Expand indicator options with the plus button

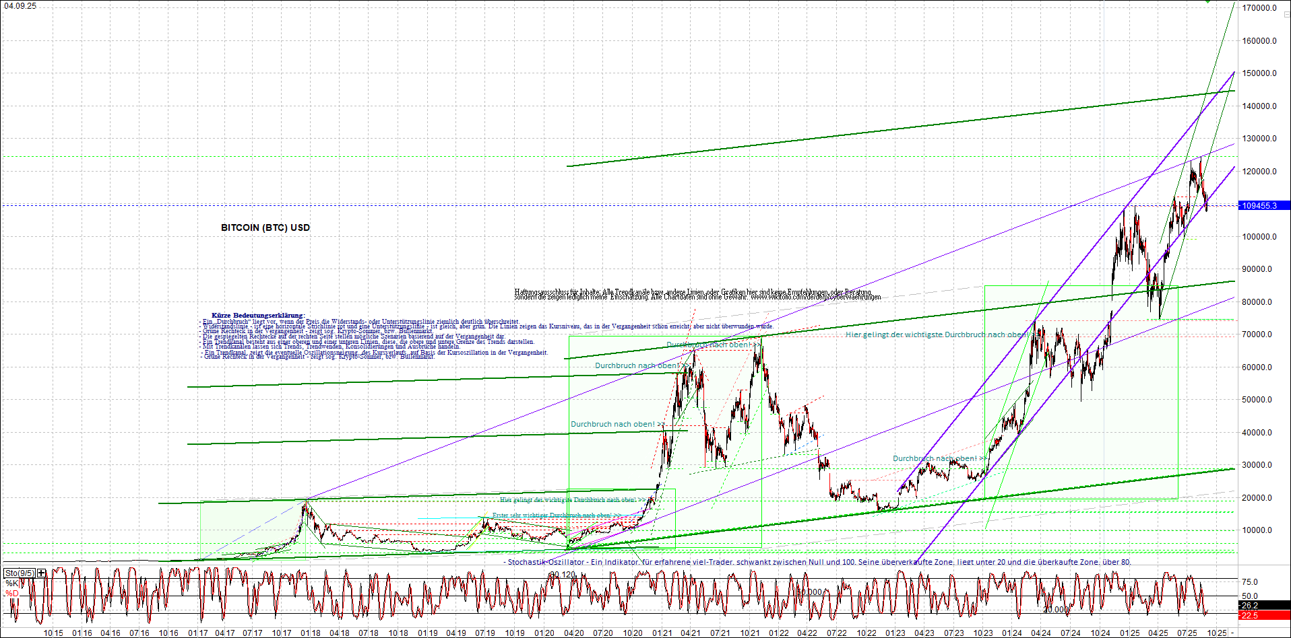40,573
